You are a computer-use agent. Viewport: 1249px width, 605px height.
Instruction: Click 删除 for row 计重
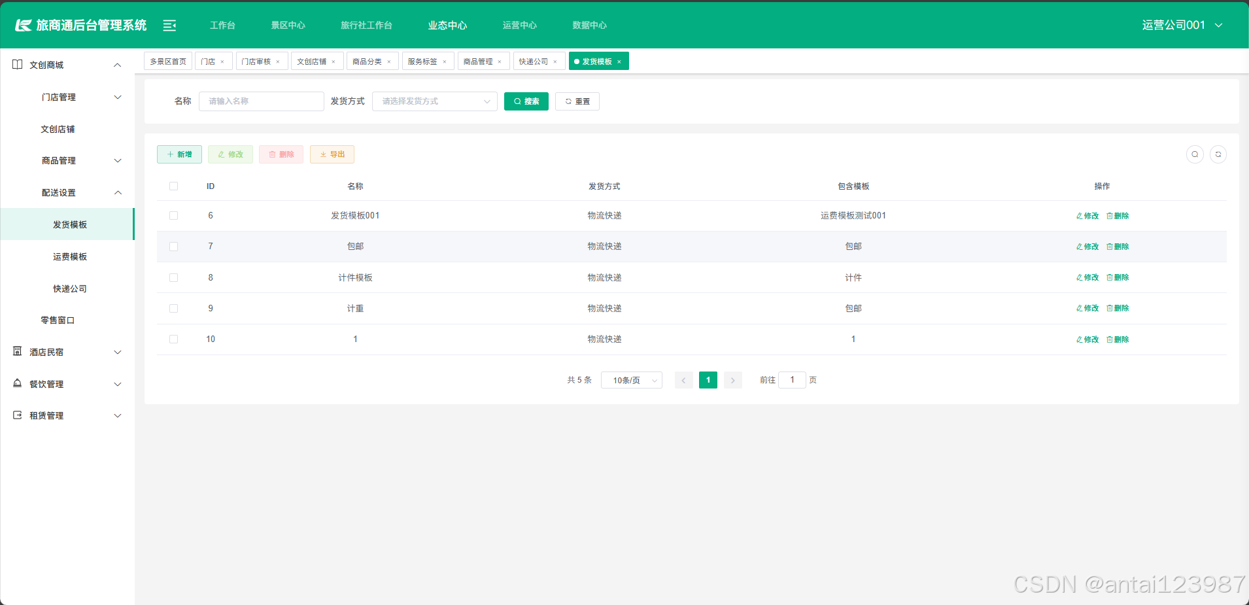click(x=1118, y=308)
